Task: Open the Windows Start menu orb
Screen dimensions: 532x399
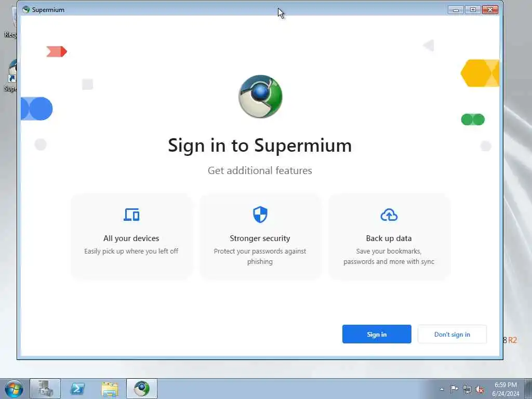Action: [14, 389]
